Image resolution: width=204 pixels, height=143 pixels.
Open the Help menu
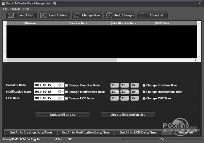click(x=26, y=9)
